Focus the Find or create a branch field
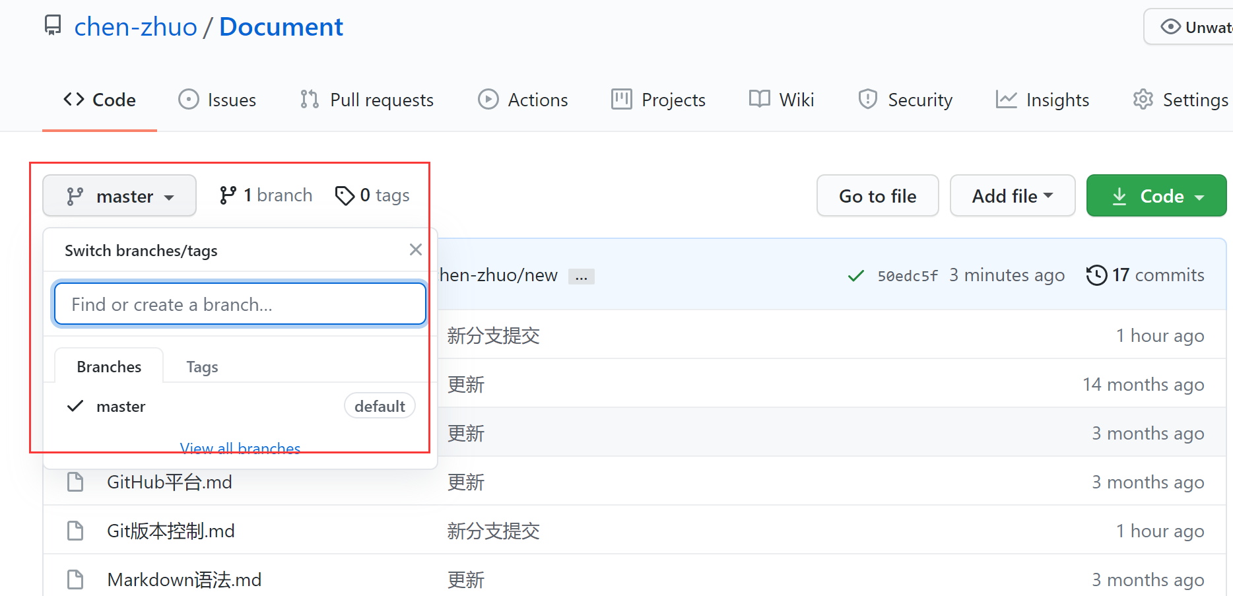1233x596 pixels. pos(240,304)
